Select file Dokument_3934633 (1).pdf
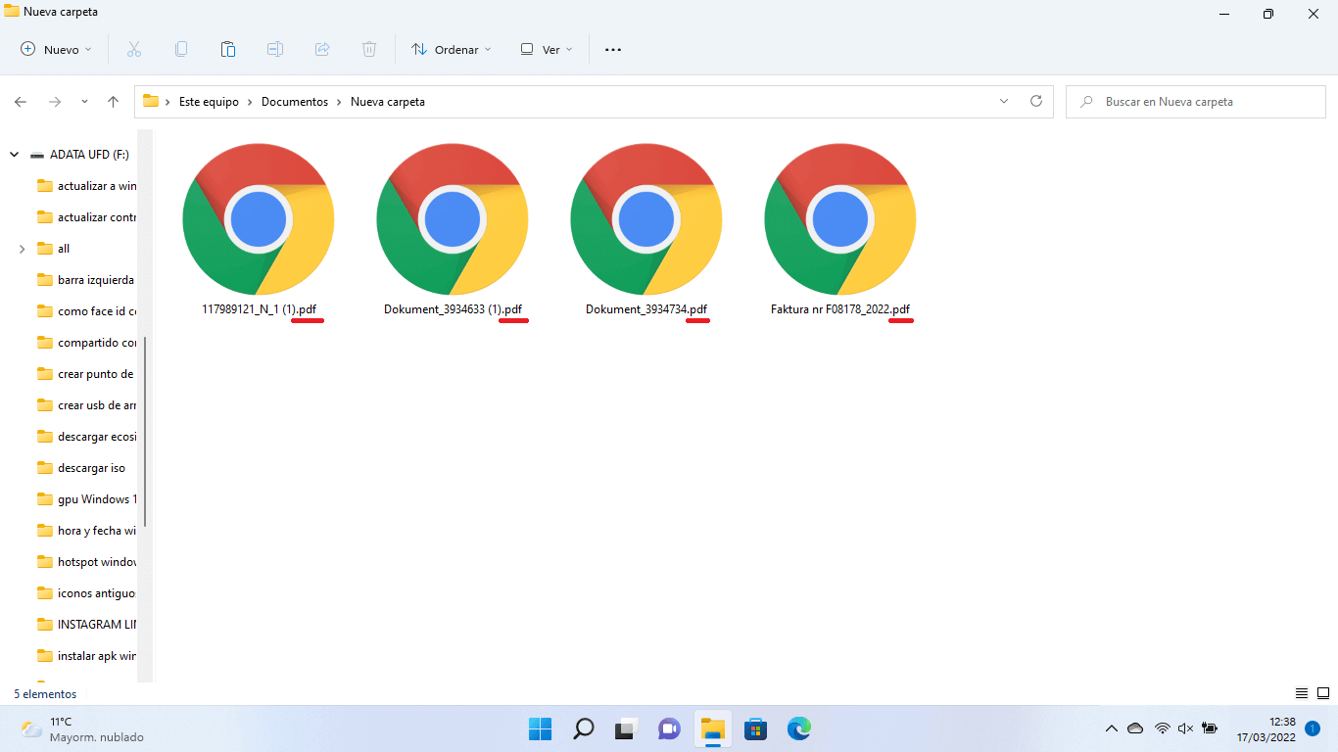 point(453,229)
